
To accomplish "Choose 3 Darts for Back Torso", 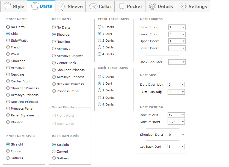I will [100, 98].
